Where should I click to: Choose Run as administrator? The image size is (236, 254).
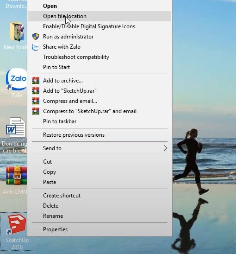pyautogui.click(x=99, y=37)
